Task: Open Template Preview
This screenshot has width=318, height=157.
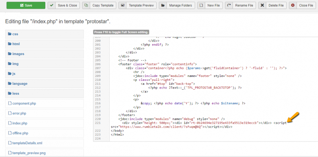Action: tap(138, 6)
